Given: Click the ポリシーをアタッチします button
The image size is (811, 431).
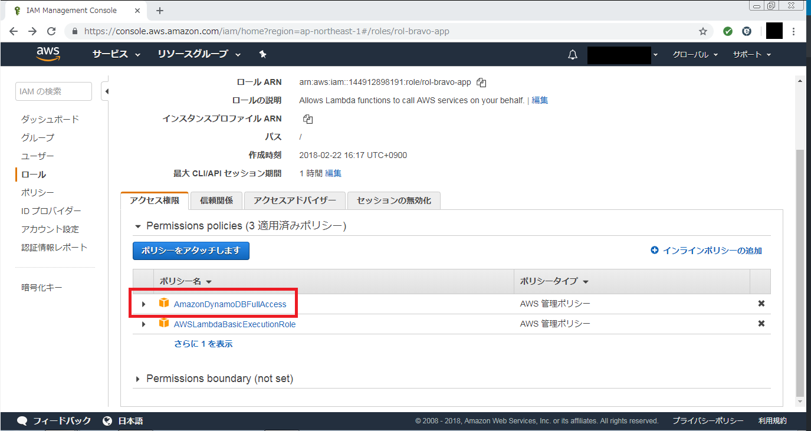Looking at the screenshot, I should 191,251.
